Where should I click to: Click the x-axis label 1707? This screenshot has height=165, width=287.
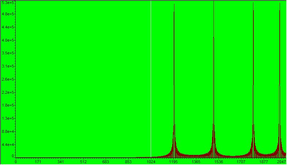pos(241,161)
